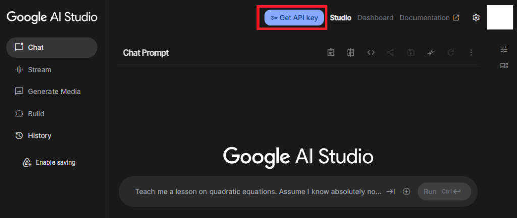Click the save prompt floppy icon

[x=410, y=52]
